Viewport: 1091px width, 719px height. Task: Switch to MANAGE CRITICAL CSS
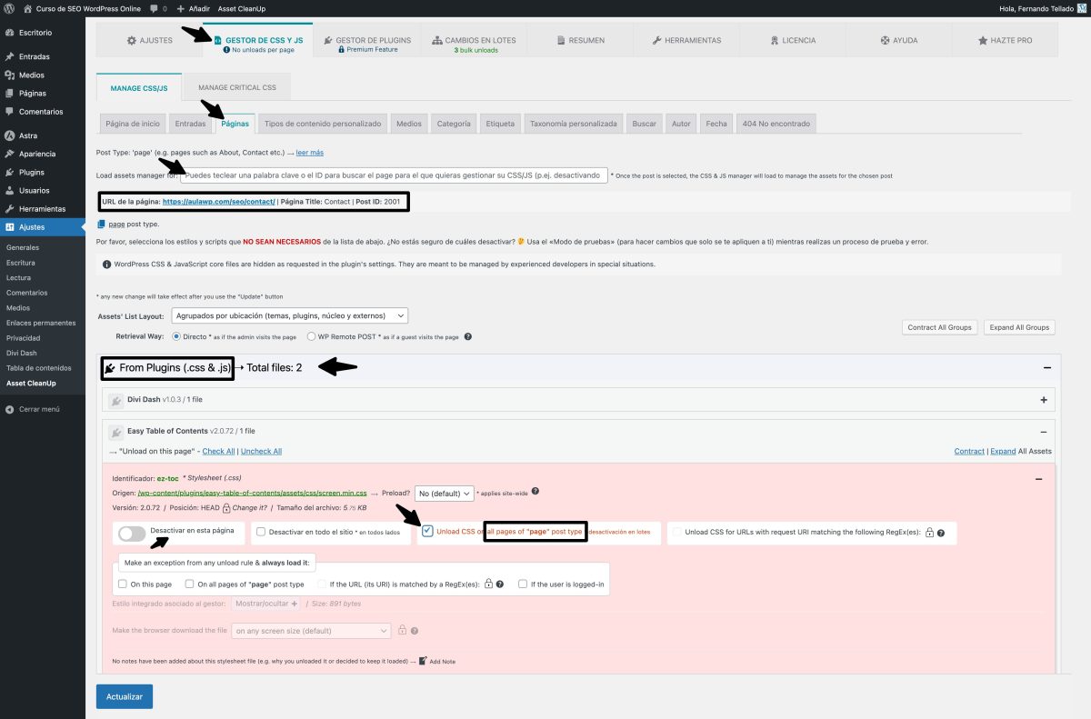pyautogui.click(x=237, y=87)
